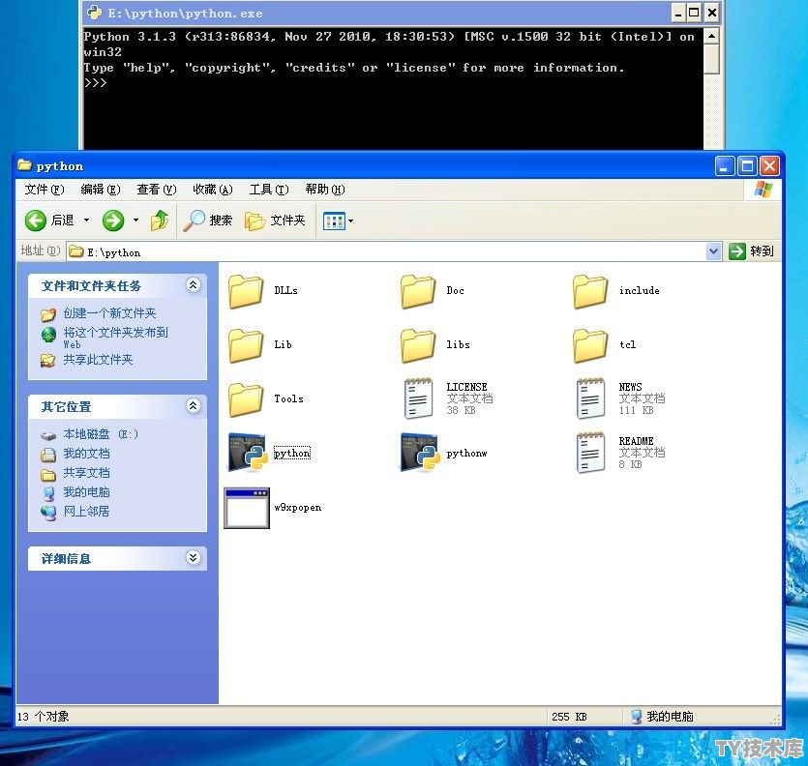Select the Tools folder icon
The width and height of the screenshot is (808, 766).
[x=246, y=399]
